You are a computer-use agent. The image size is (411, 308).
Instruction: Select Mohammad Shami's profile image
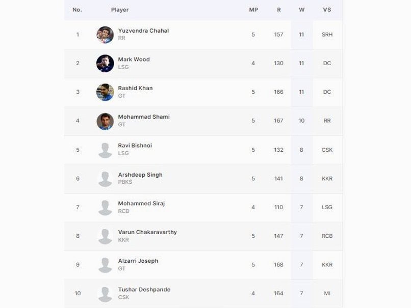coord(105,121)
